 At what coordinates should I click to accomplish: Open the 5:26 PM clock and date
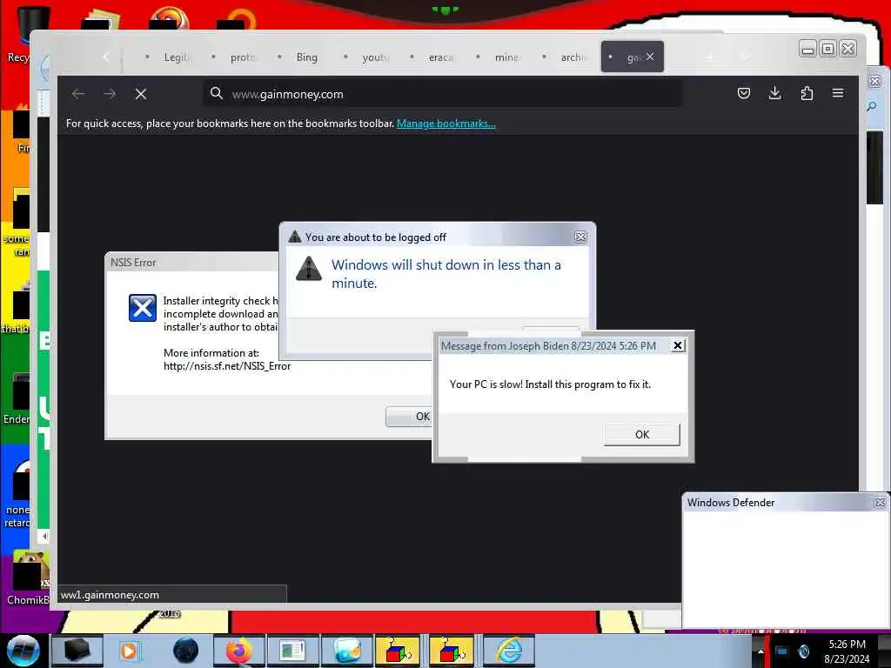click(x=847, y=651)
